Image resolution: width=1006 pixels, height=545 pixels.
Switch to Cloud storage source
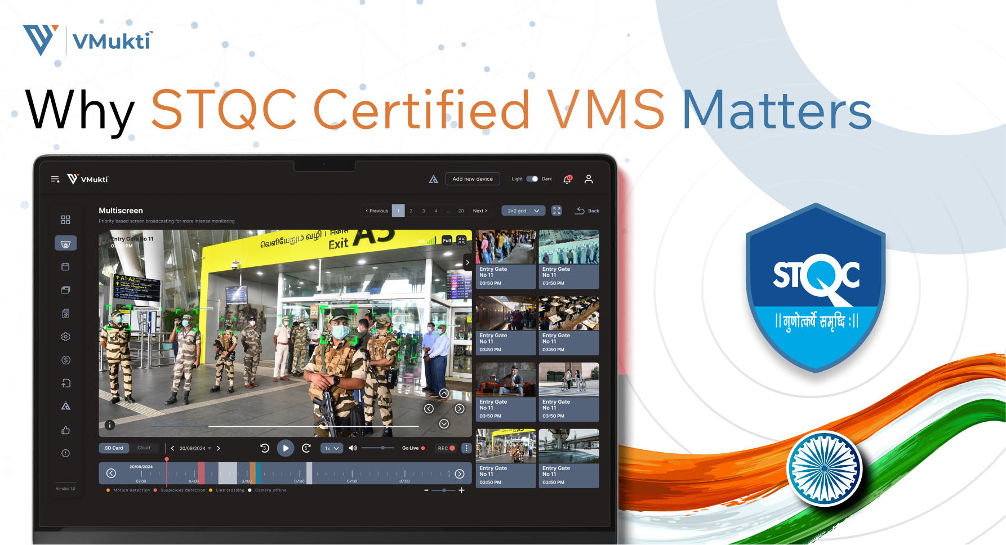click(x=144, y=448)
